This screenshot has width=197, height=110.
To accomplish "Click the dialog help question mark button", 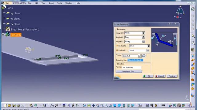I will tap(169, 24).
